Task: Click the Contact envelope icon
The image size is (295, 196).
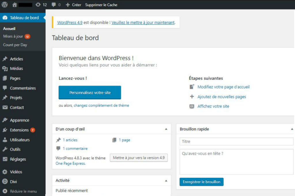Action: 5,107
